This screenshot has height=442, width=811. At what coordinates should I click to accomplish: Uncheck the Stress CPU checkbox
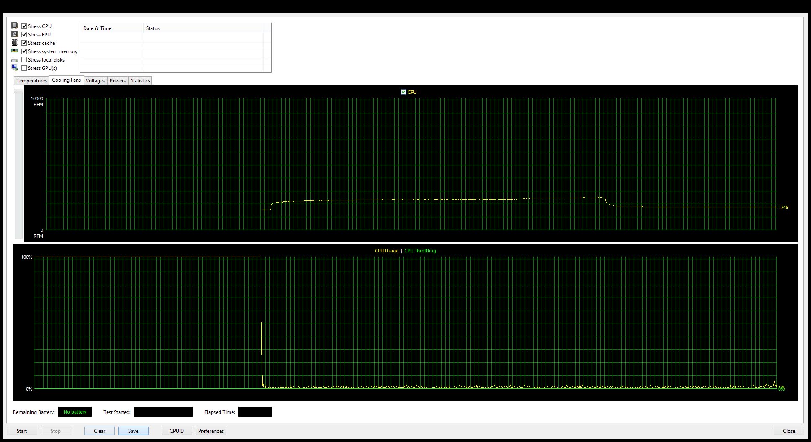pos(24,26)
